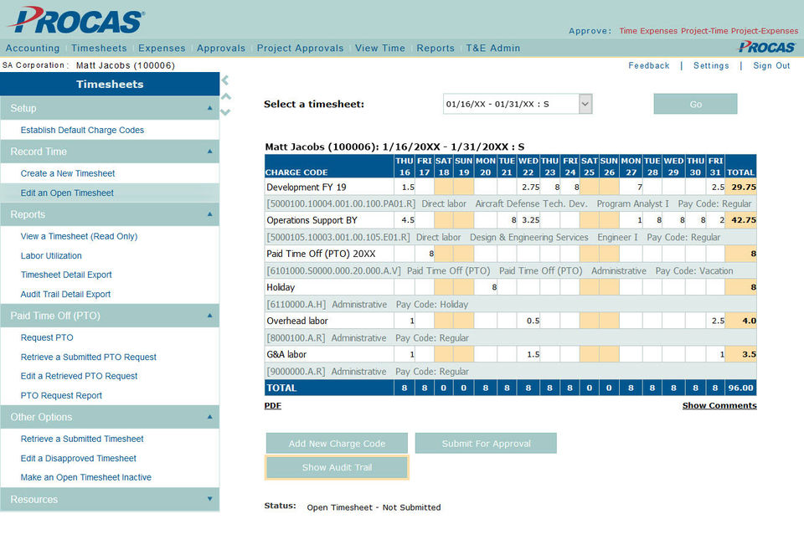Click grand total 96.00 cell
Screen dimensions: 804x545
(x=741, y=388)
